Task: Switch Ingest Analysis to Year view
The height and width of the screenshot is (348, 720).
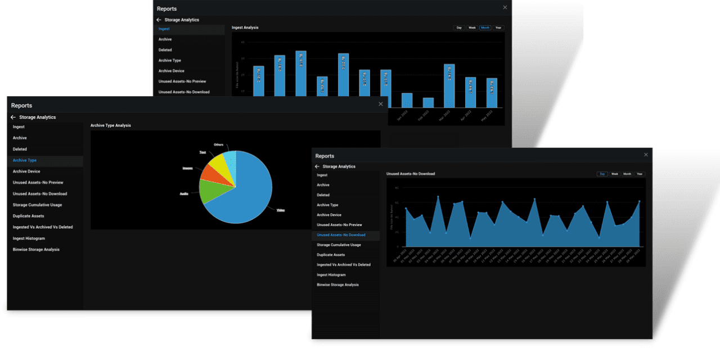Action: click(x=498, y=28)
